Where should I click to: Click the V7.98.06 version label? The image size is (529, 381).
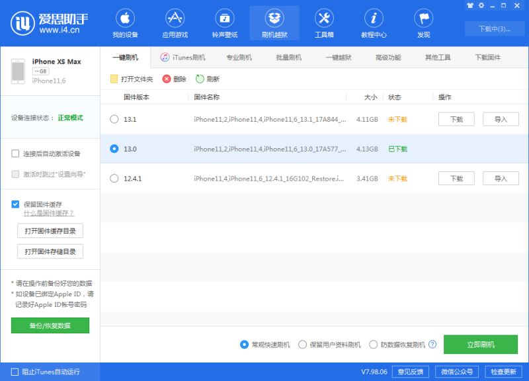click(x=374, y=372)
